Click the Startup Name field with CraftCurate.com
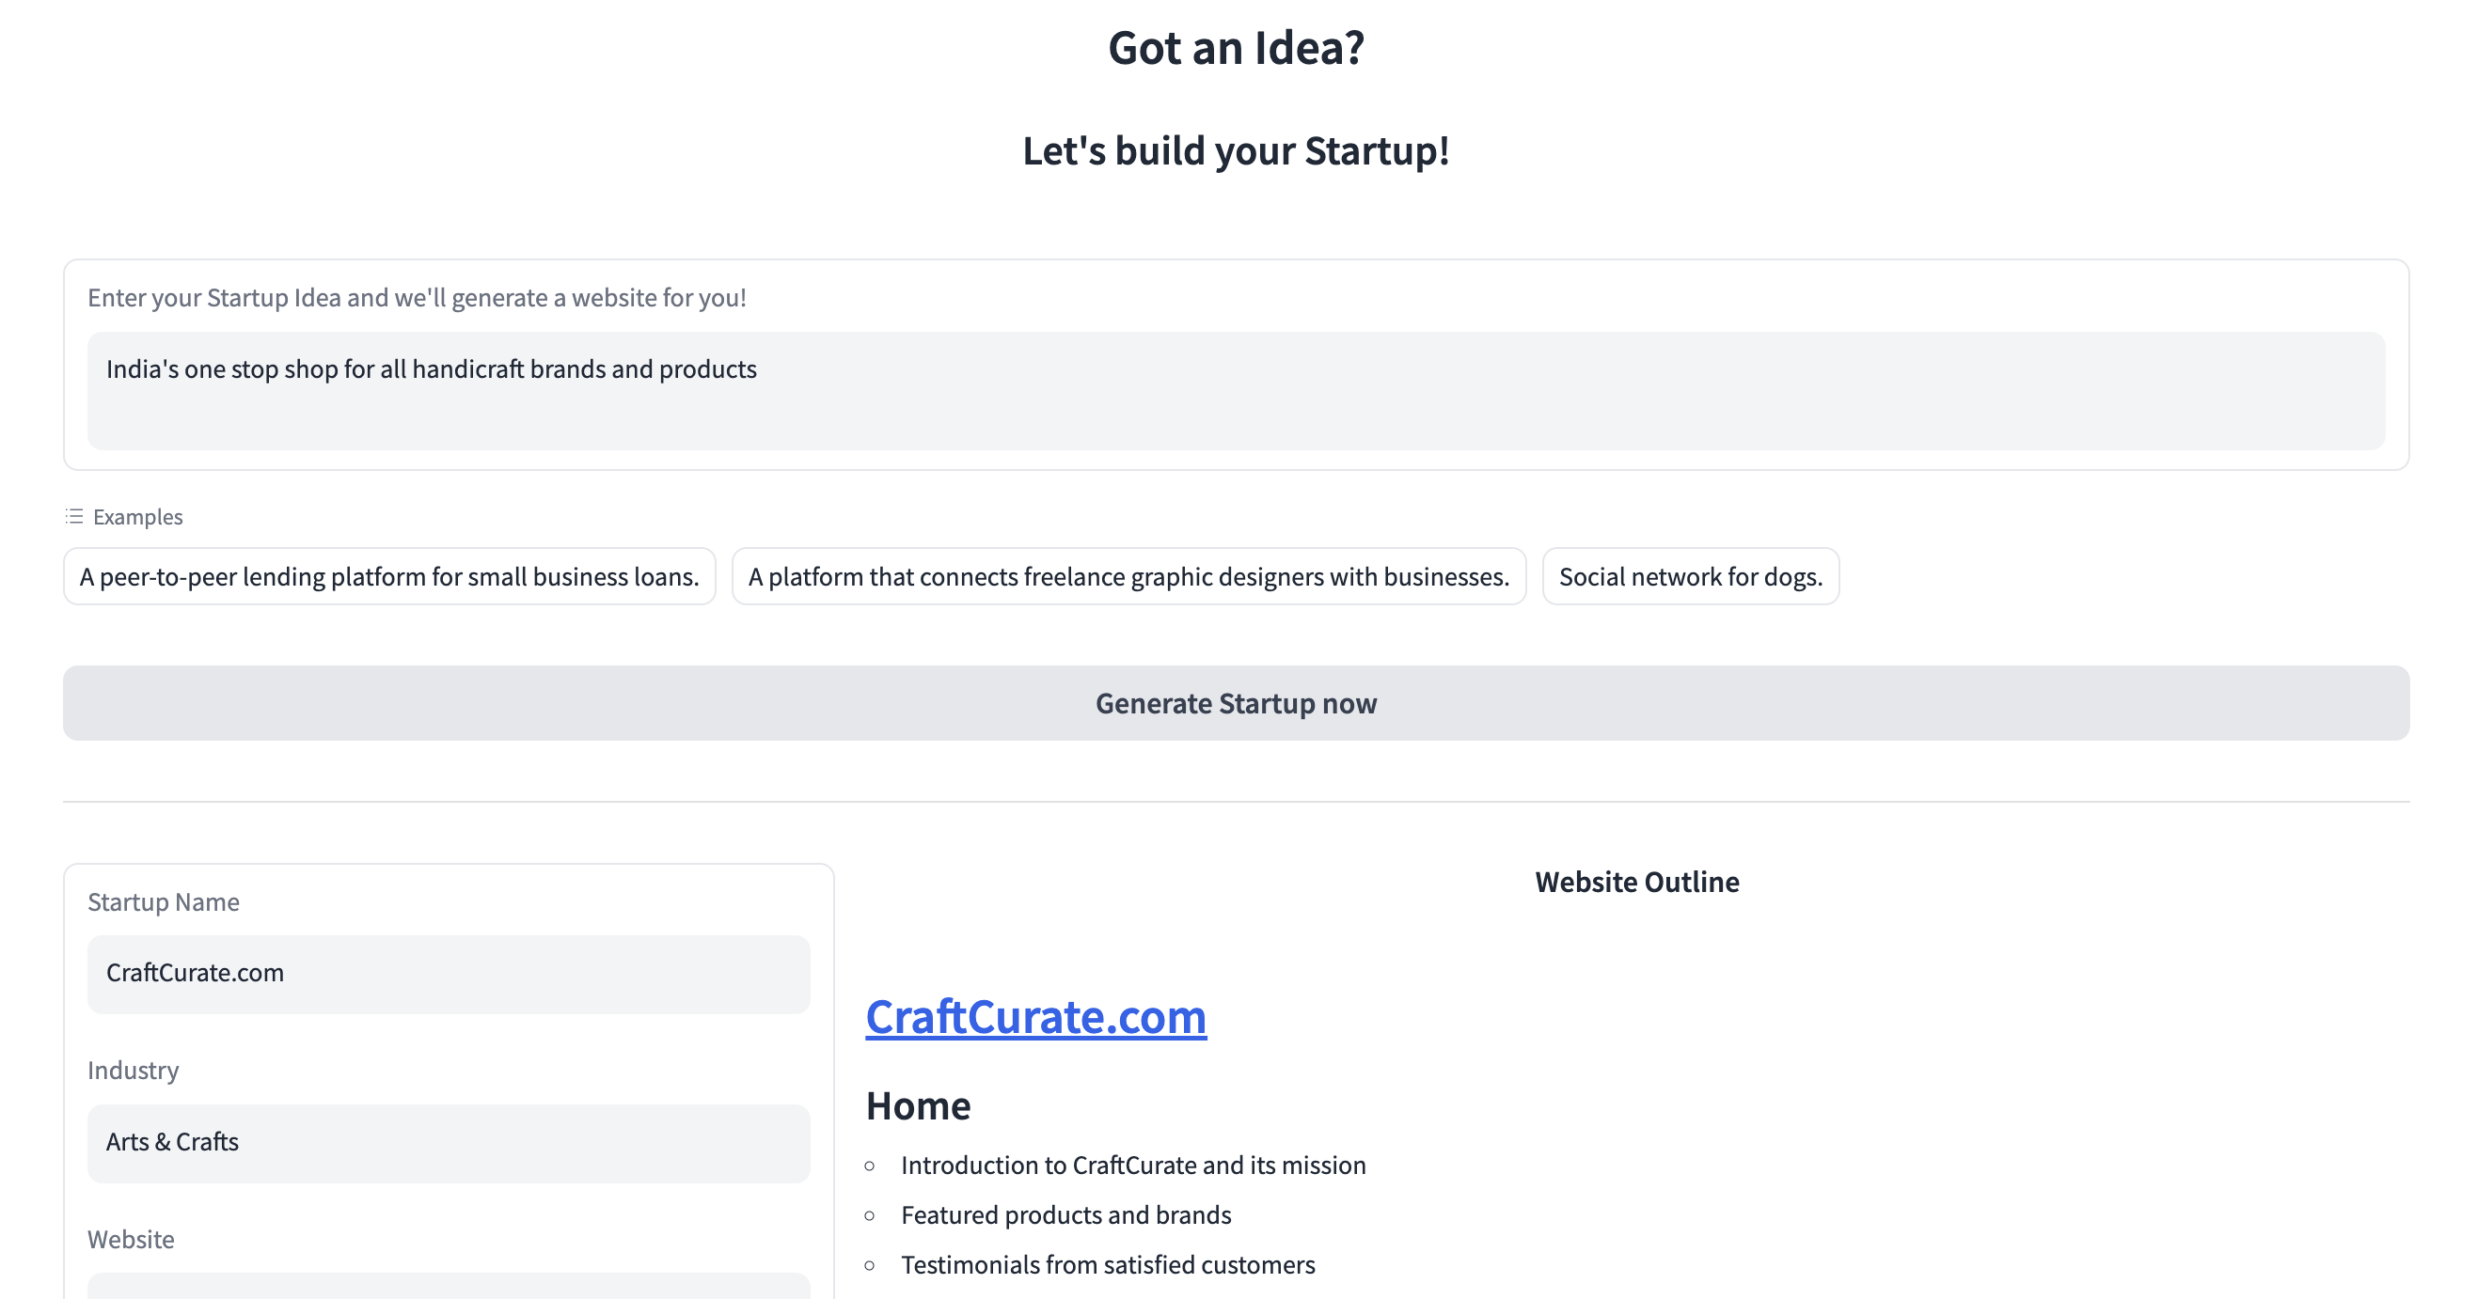Viewport: 2477px width, 1299px height. click(x=448, y=973)
